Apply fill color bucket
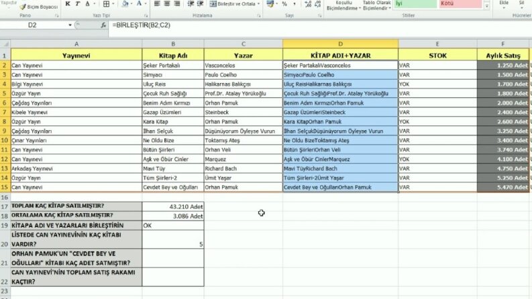This screenshot has height=299, width=532. click(125, 4)
